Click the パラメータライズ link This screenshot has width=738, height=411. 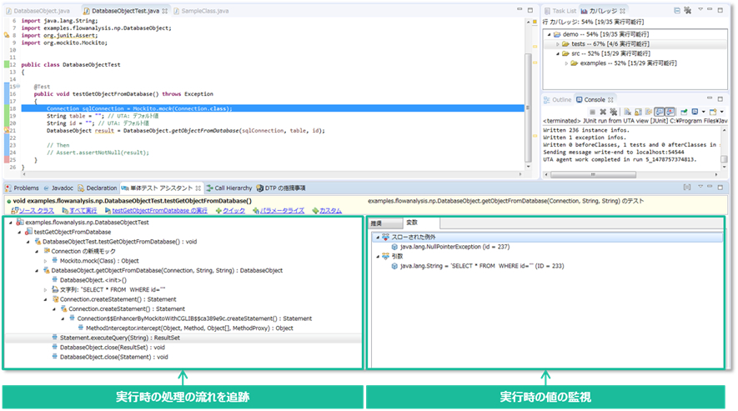282,210
